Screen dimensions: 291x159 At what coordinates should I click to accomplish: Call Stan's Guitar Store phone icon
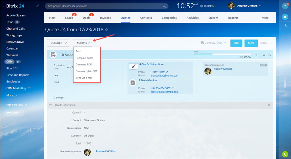pyautogui.click(x=167, y=72)
